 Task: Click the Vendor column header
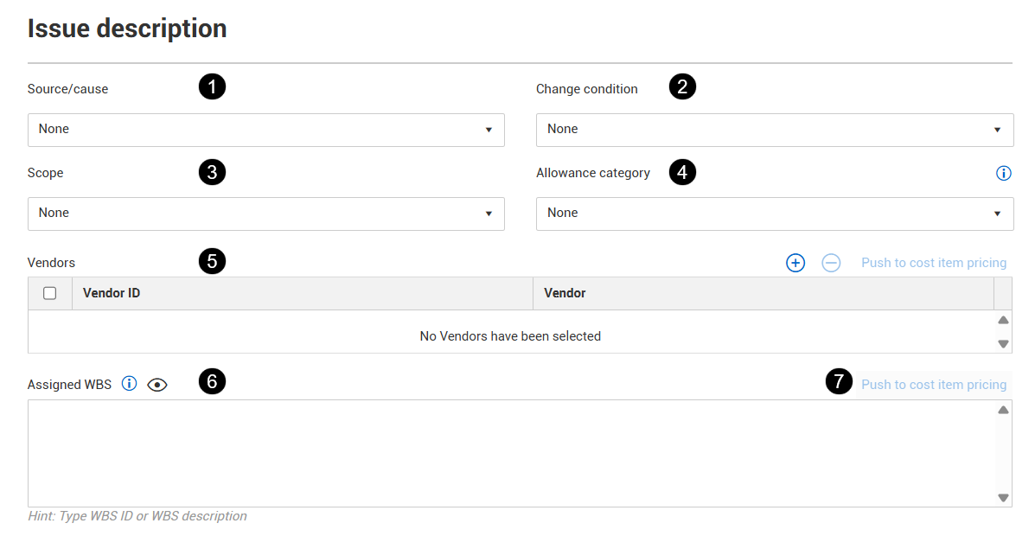tap(565, 293)
